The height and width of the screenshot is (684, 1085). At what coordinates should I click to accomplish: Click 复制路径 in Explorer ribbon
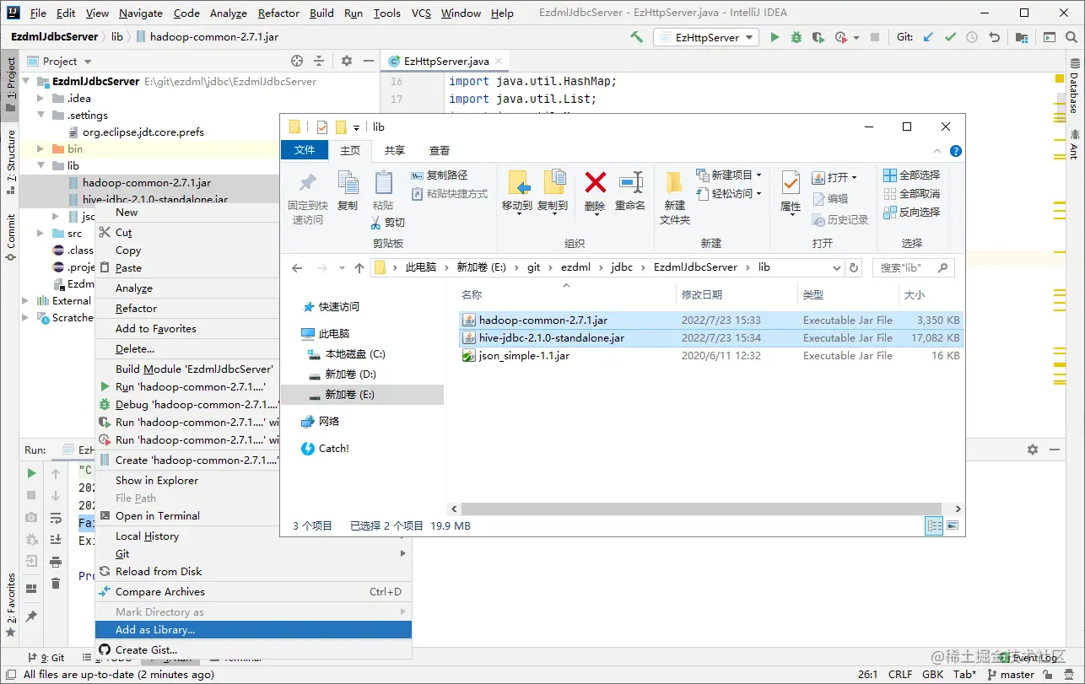439,175
